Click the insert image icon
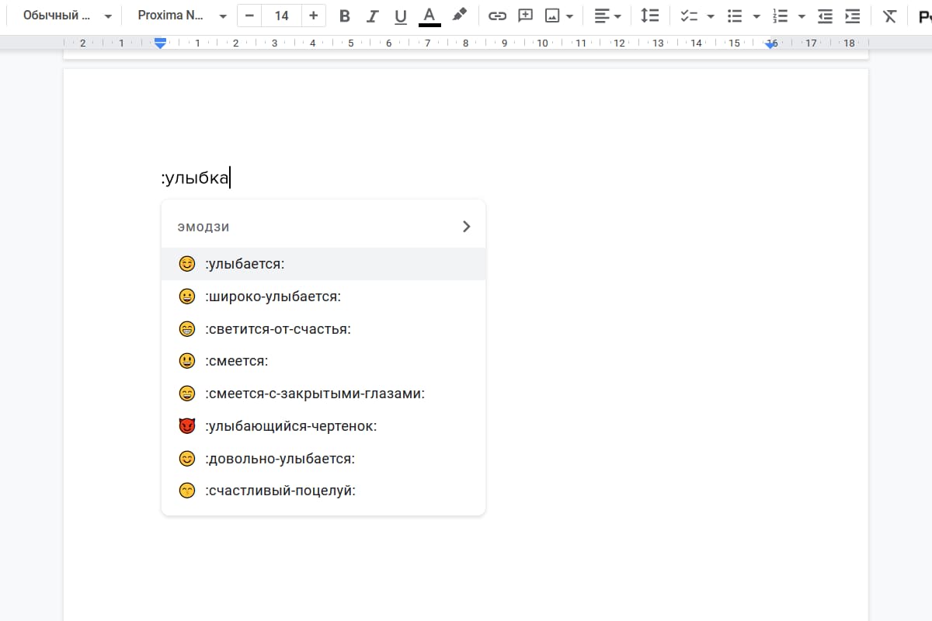 (552, 16)
